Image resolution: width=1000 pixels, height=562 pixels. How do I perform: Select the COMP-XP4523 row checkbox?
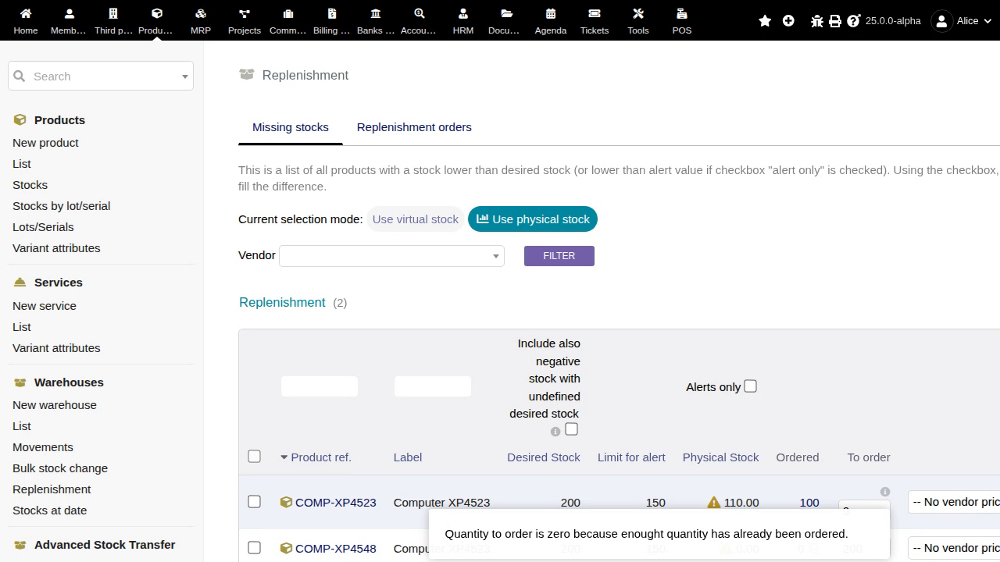point(254,501)
